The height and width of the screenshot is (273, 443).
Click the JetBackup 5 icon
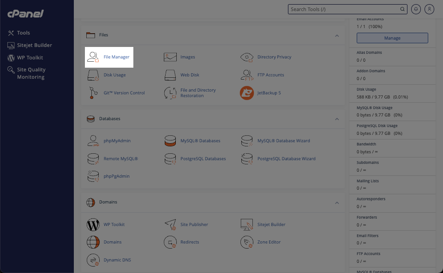pyautogui.click(x=247, y=93)
